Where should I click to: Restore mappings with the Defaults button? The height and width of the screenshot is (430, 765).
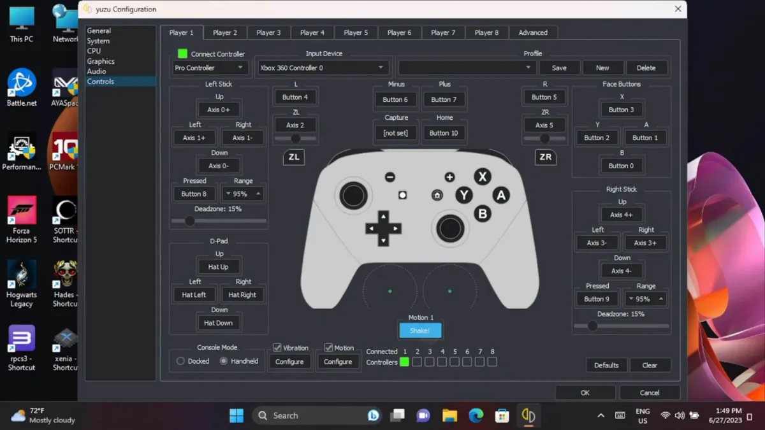[606, 365]
